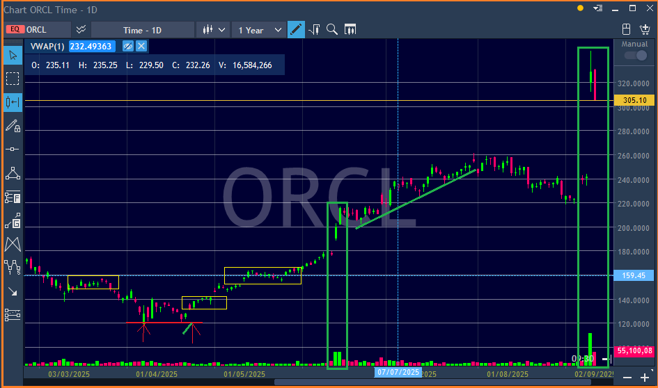Viewport: 658px width, 388px height.
Task: Click the Close value 232.26
Action: tap(198, 65)
